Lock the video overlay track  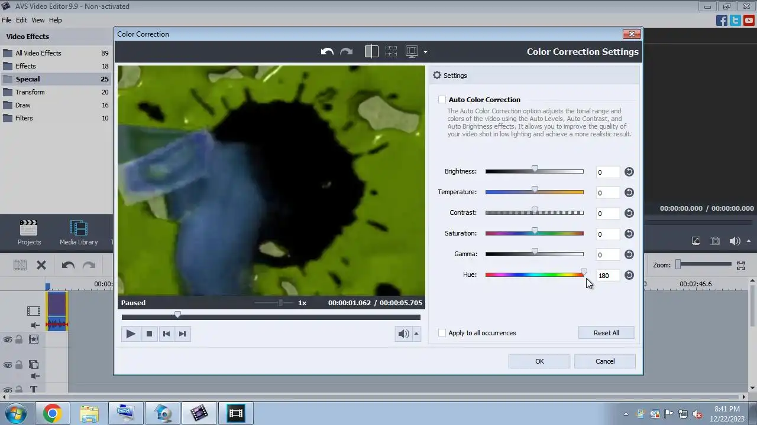[19, 365]
